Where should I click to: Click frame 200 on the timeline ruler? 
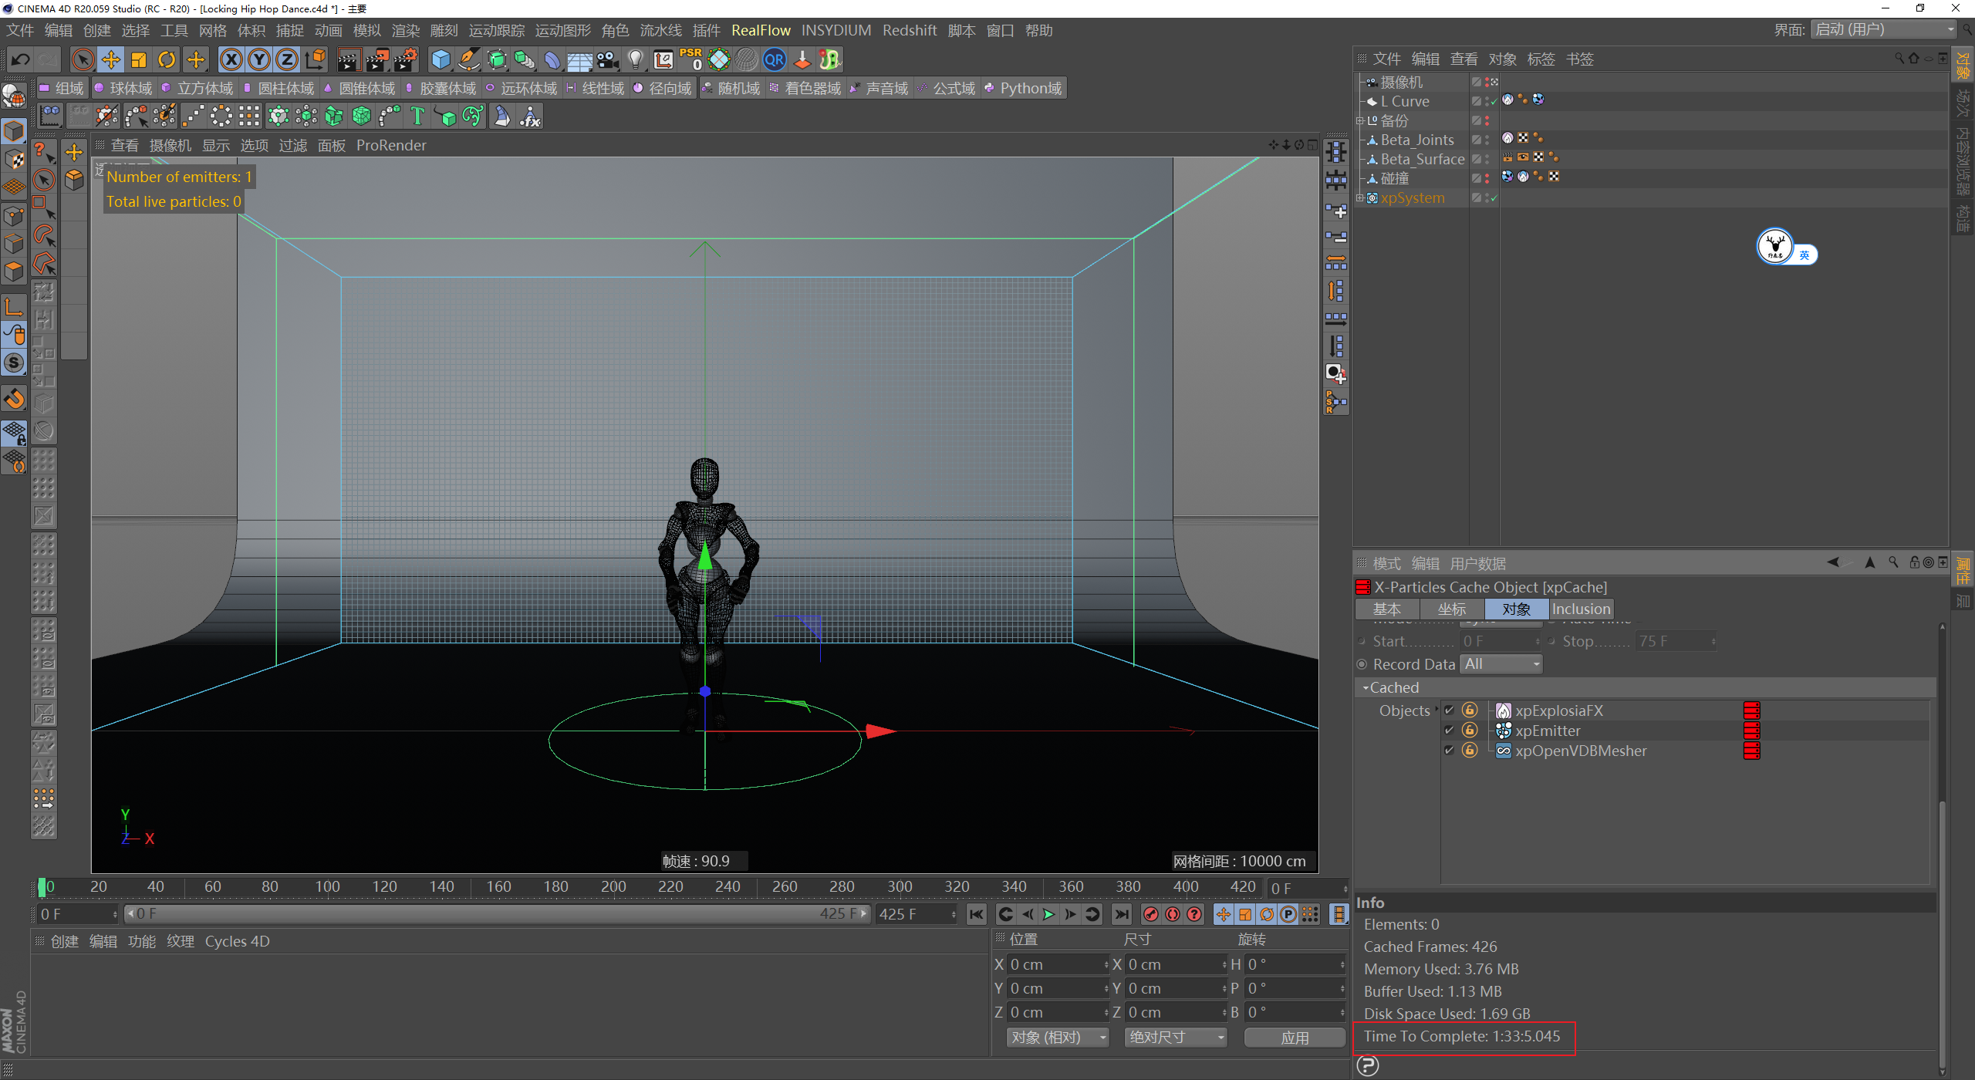click(613, 887)
